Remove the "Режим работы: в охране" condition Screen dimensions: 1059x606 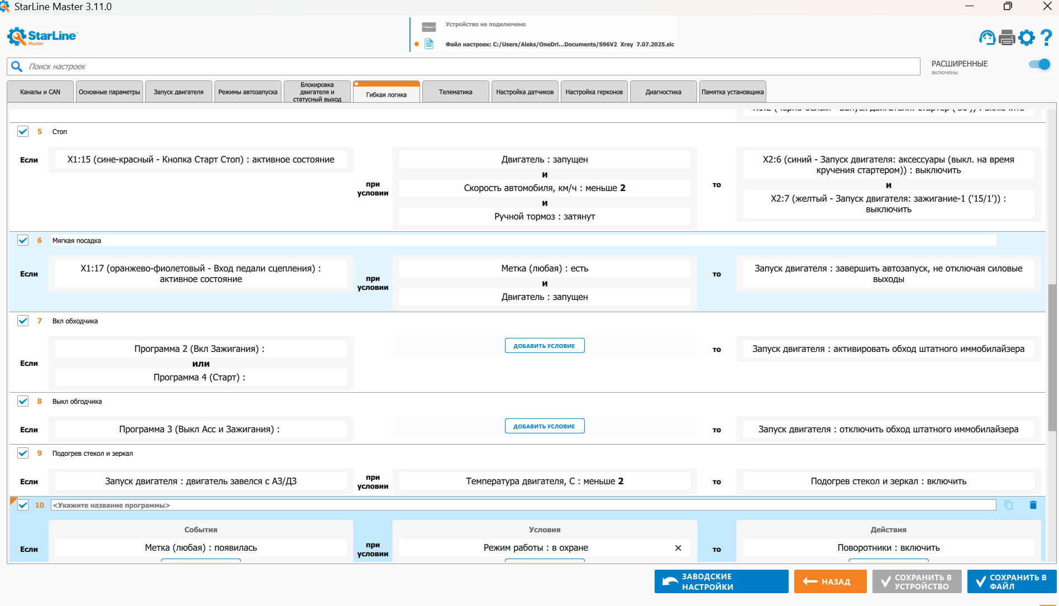678,548
